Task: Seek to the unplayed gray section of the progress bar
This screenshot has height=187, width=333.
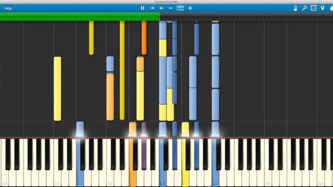Action: 246,17
